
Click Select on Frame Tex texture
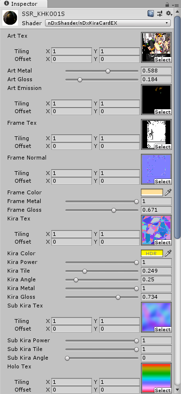(x=163, y=147)
